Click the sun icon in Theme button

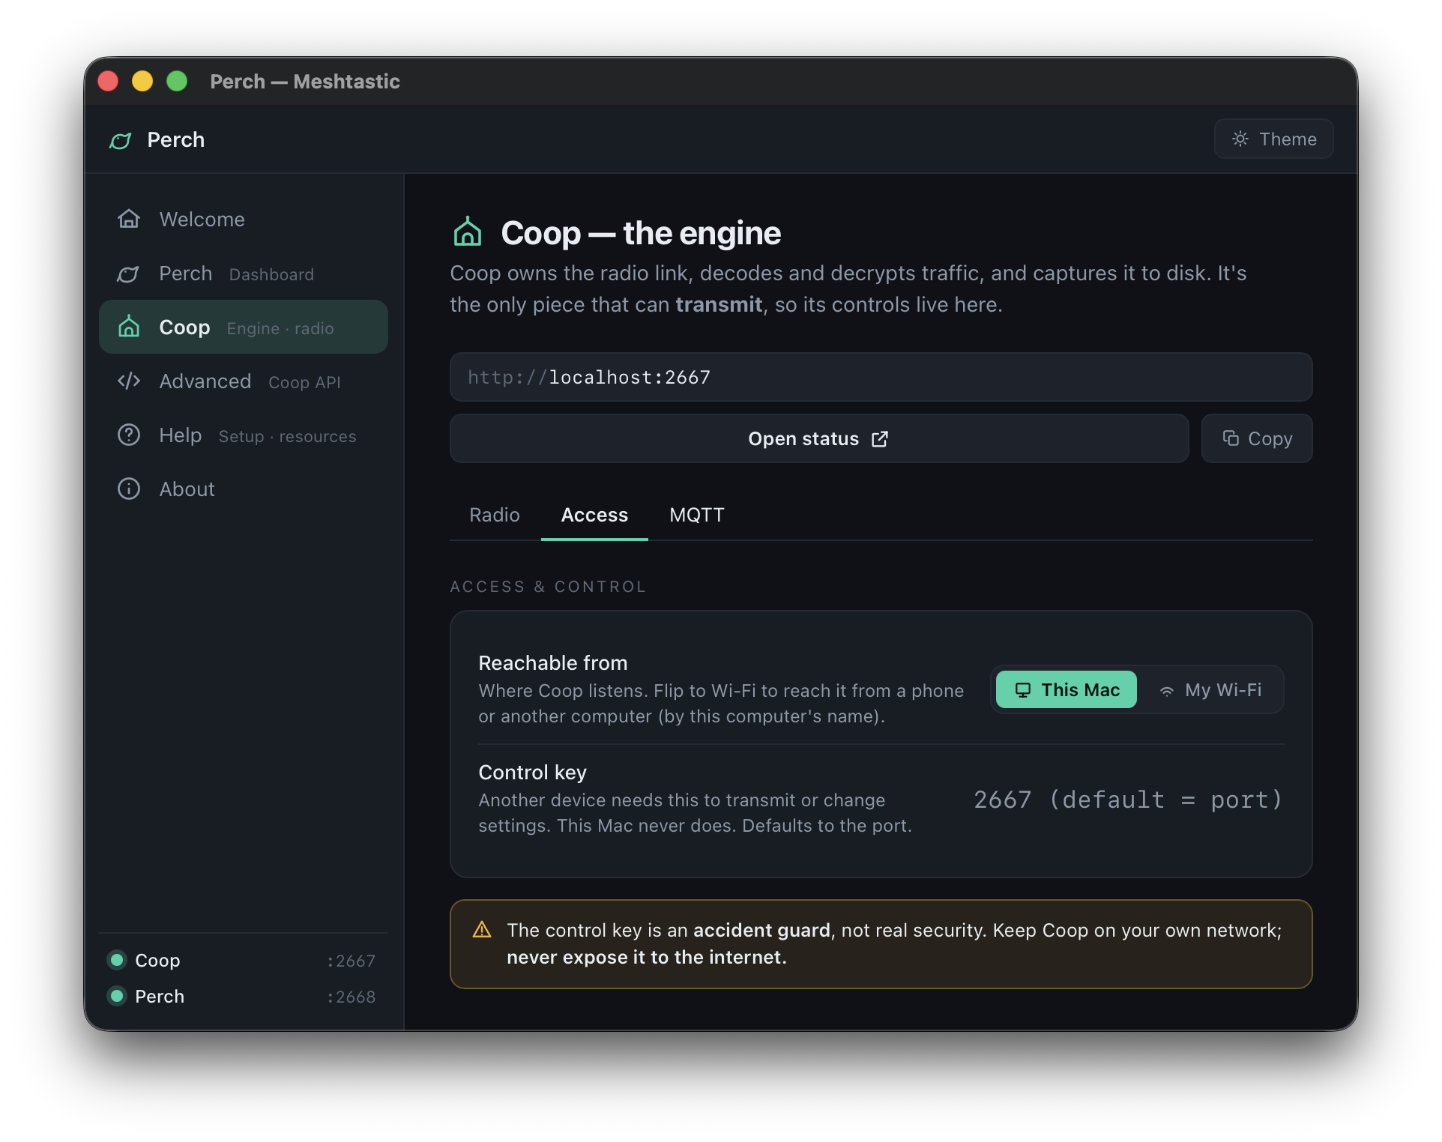point(1240,139)
